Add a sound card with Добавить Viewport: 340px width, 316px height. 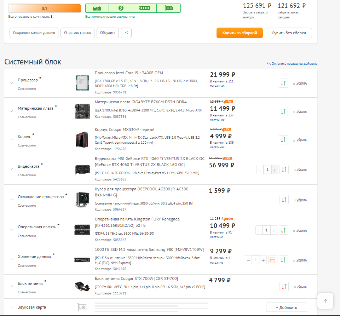pos(287,307)
